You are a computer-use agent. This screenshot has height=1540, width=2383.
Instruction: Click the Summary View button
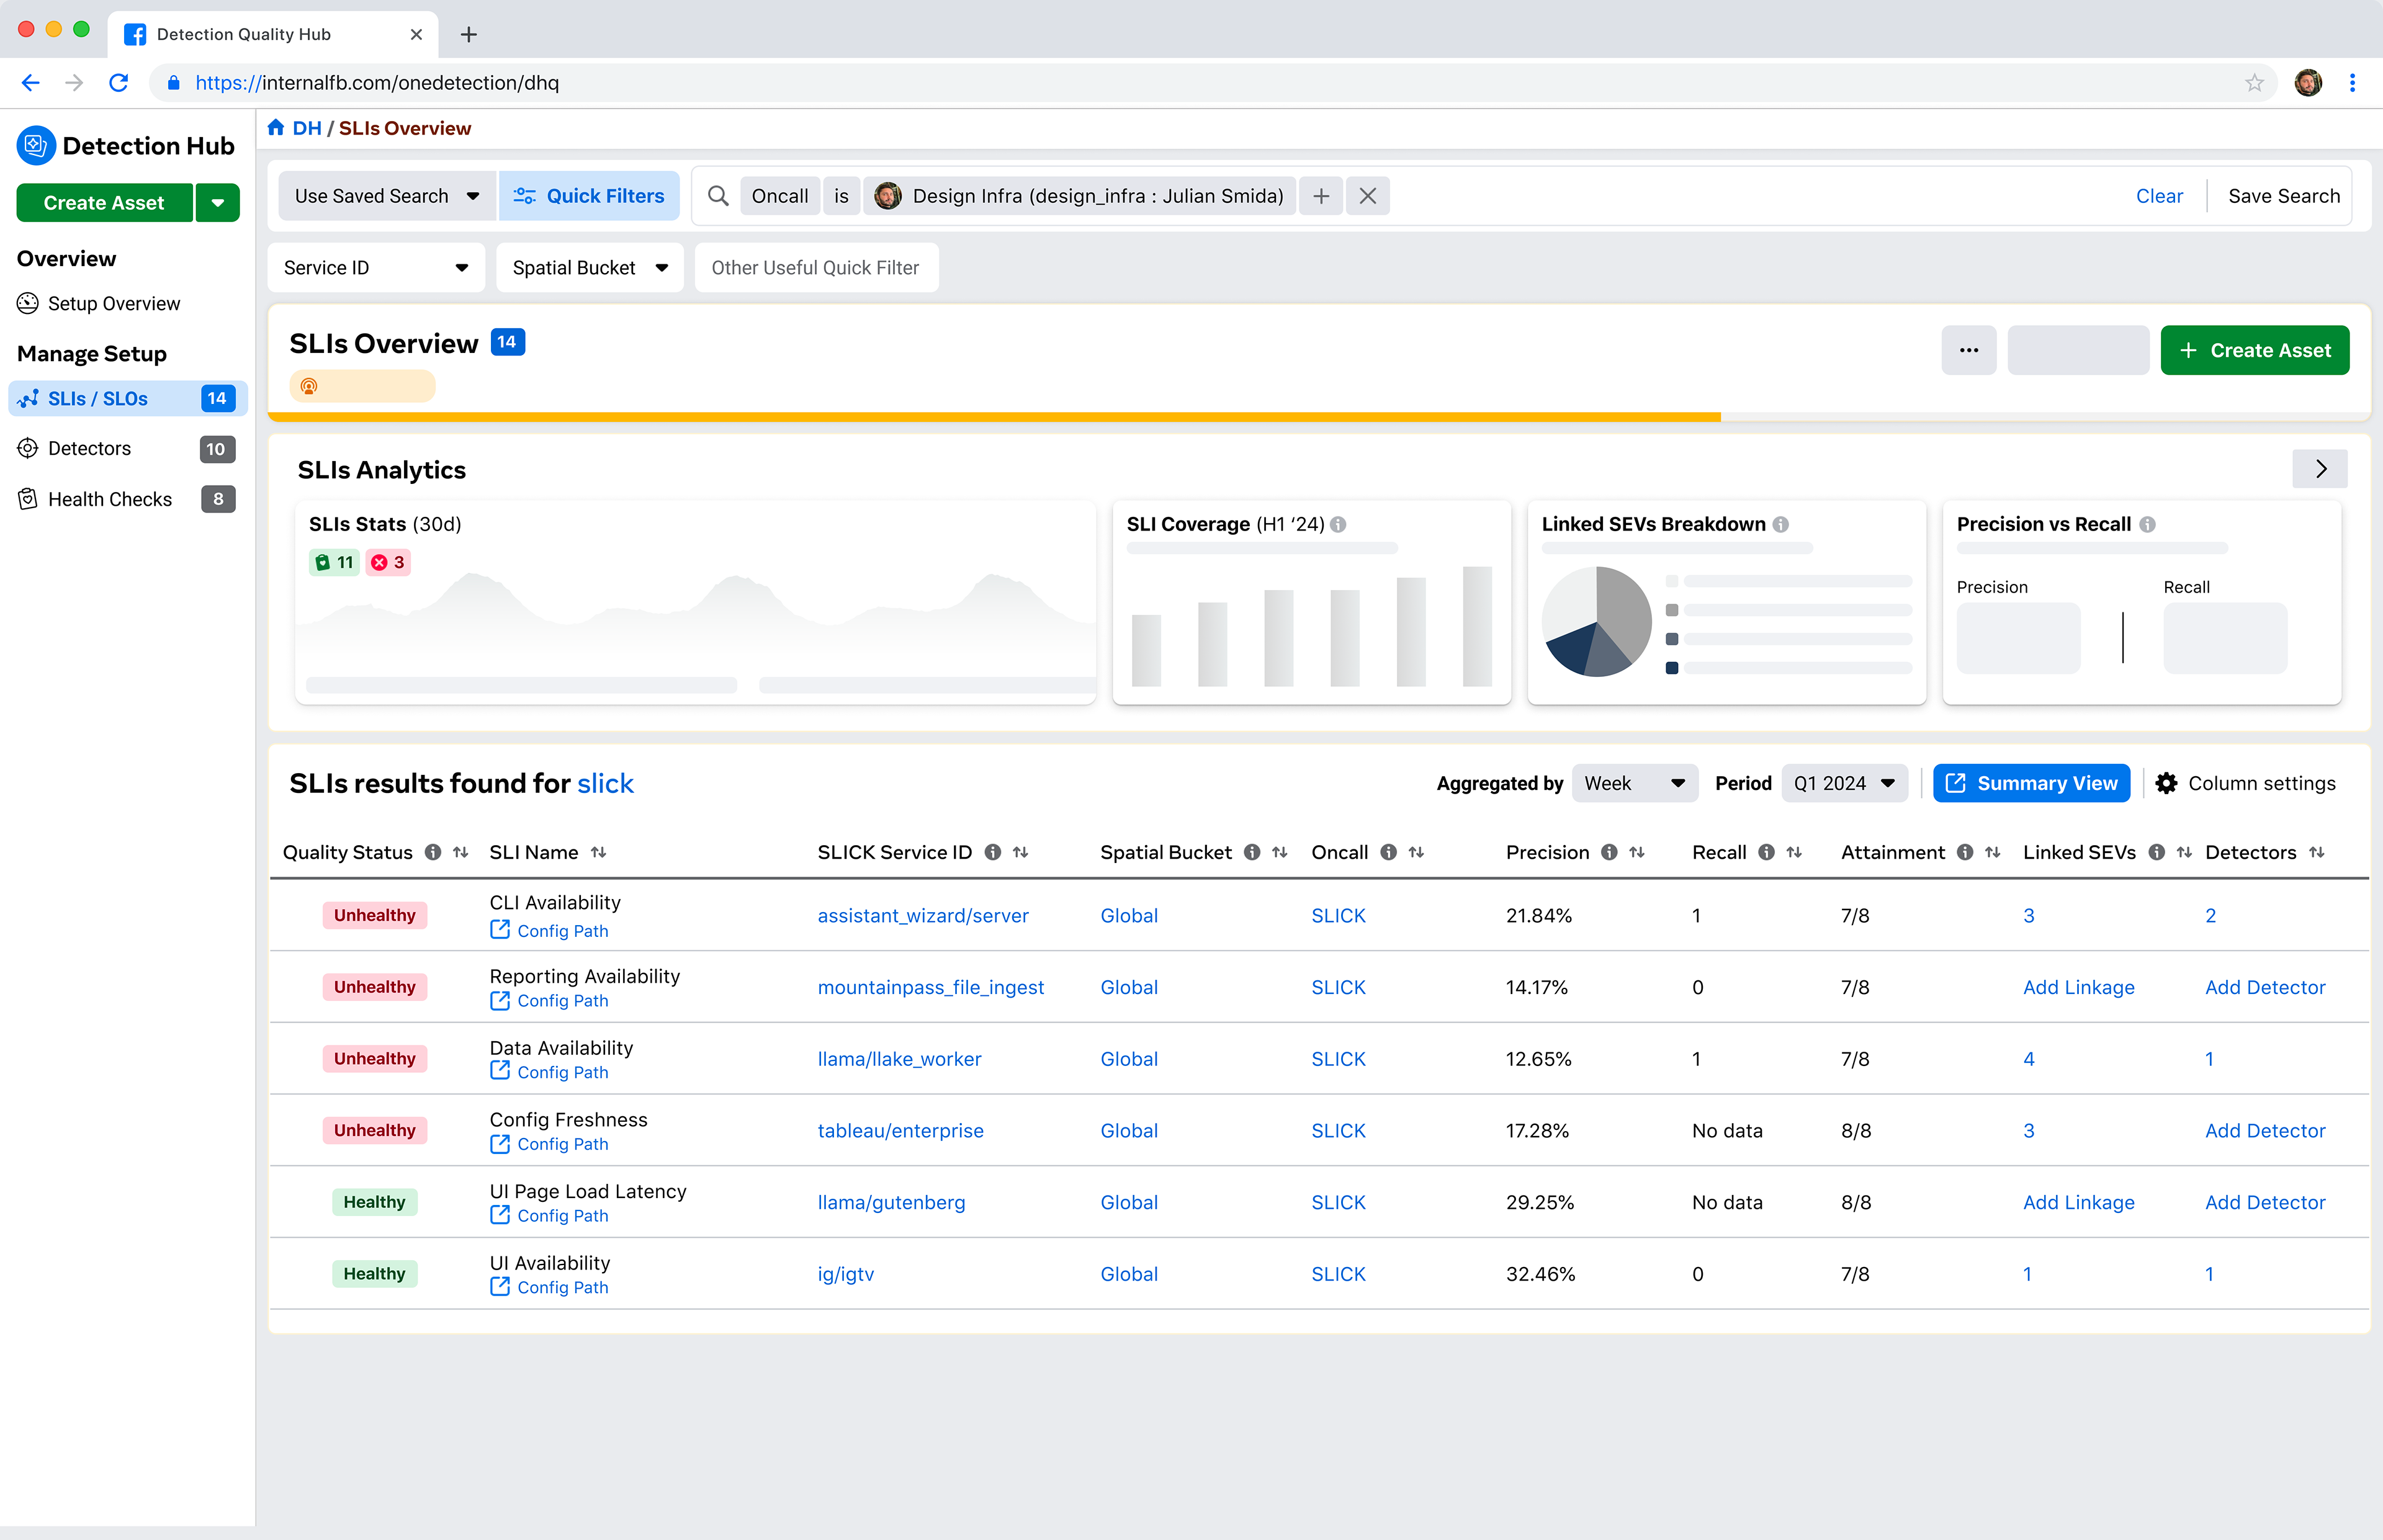click(x=2031, y=783)
